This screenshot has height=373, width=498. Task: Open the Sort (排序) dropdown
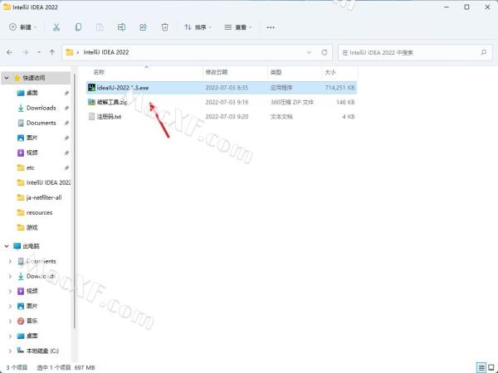pyautogui.click(x=198, y=27)
